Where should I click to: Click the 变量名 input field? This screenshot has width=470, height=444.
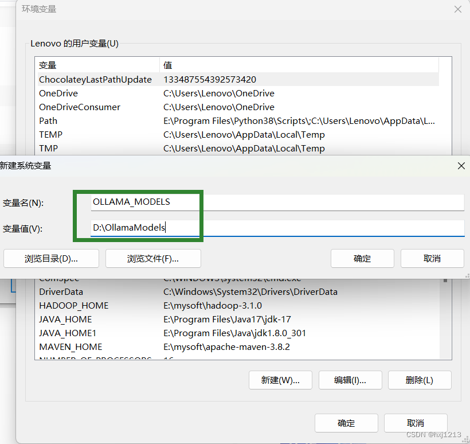(x=277, y=202)
